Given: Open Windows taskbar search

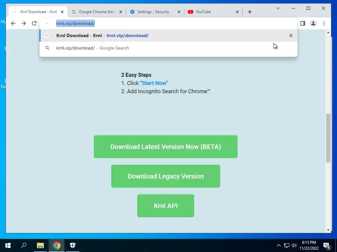Looking at the screenshot, I should click(24, 245).
